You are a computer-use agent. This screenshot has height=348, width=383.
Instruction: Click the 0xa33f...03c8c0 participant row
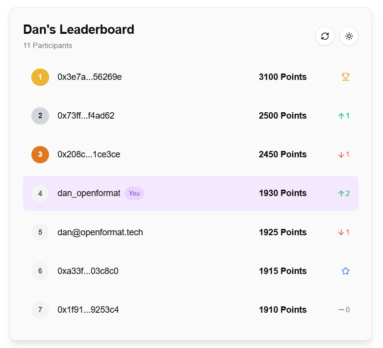click(191, 271)
